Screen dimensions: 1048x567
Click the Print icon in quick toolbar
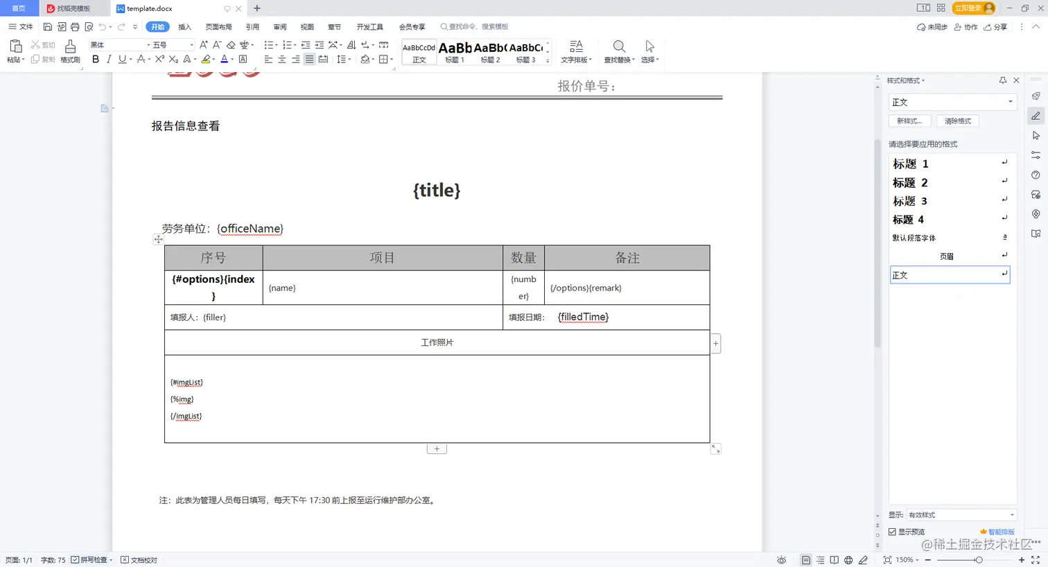tap(75, 27)
